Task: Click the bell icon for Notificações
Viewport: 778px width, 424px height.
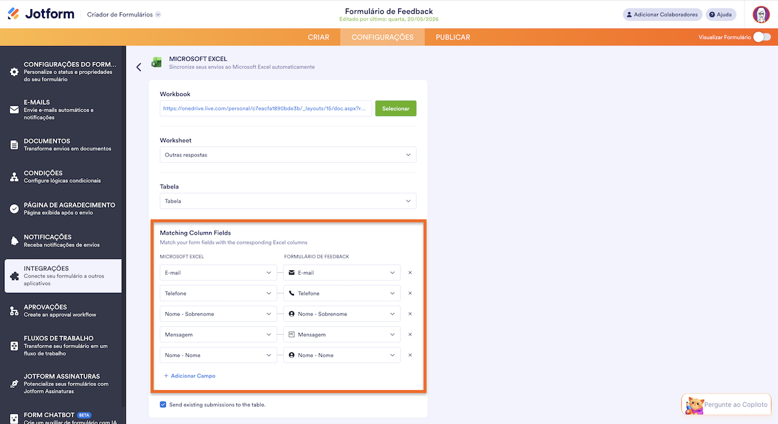Action: point(14,241)
